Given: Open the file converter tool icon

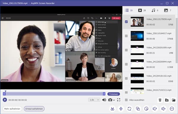Looking at the screenshot, I should click(129, 109).
